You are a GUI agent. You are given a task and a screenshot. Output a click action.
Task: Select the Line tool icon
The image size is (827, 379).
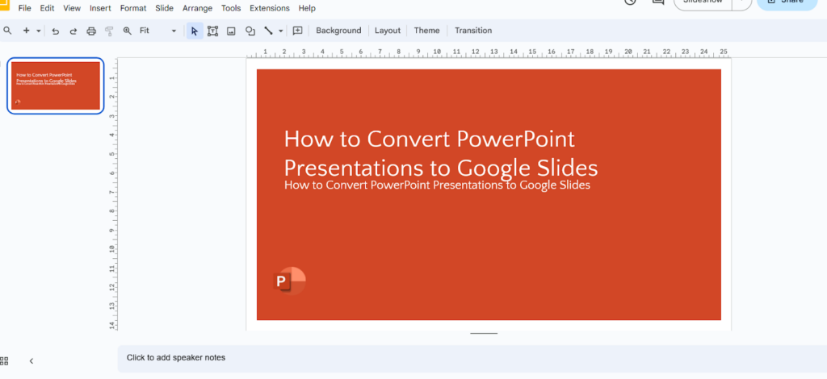(x=268, y=31)
